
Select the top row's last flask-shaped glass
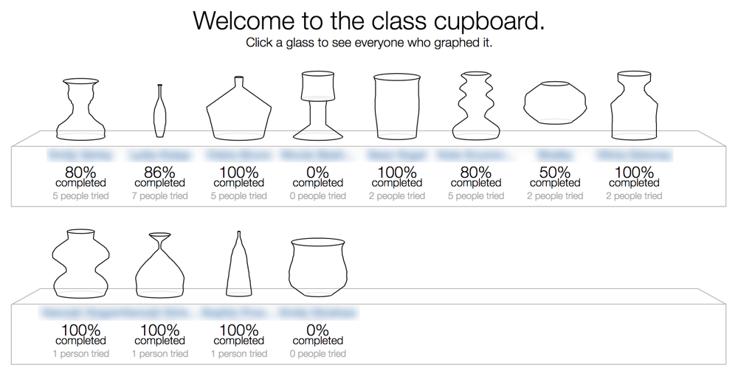633,105
